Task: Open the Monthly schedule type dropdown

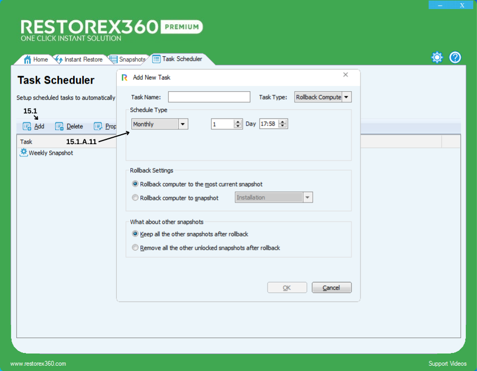Action: (183, 124)
